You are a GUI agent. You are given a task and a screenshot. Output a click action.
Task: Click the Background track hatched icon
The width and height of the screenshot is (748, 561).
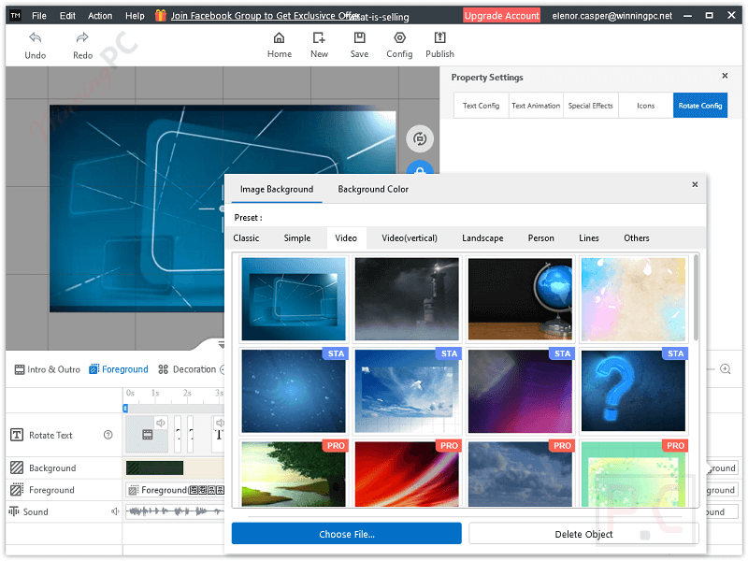coord(17,467)
